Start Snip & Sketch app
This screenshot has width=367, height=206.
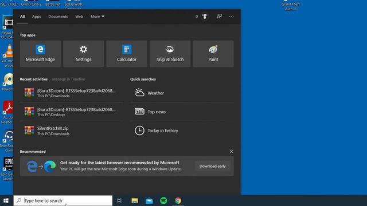(170, 54)
